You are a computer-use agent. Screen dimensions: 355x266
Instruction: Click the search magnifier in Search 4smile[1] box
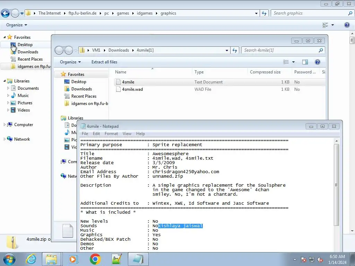point(321,50)
